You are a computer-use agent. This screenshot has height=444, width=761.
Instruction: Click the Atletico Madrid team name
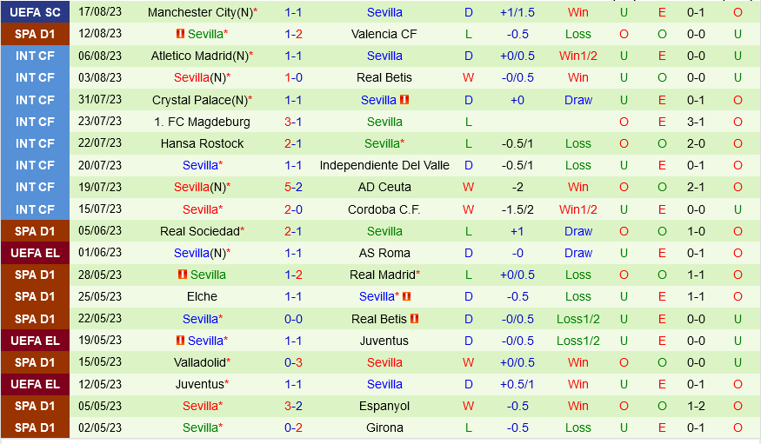pyautogui.click(x=199, y=56)
